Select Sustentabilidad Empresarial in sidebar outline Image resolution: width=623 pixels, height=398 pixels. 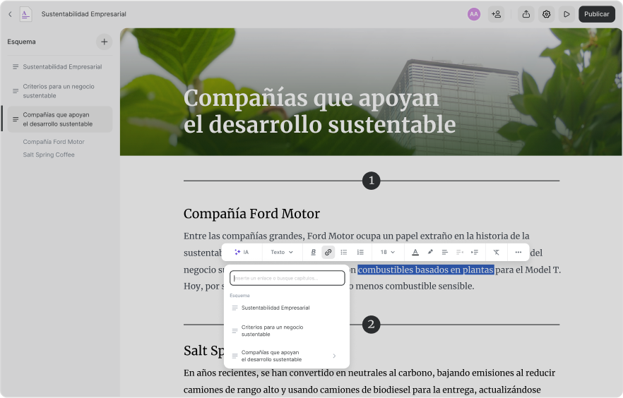[60, 66]
